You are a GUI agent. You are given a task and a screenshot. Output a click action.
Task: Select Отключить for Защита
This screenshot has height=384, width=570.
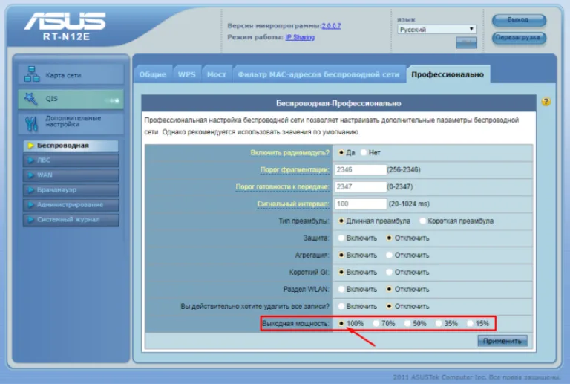pos(390,238)
